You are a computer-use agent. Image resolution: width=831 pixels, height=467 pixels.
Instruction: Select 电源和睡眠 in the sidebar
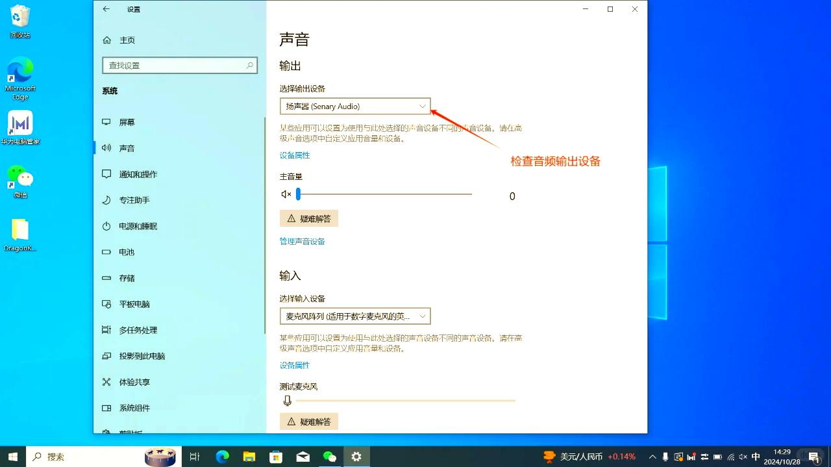pos(138,226)
